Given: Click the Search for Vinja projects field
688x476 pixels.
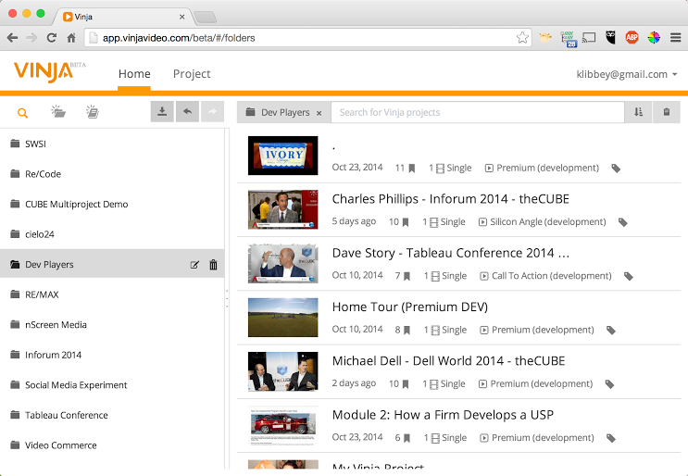Looking at the screenshot, I should click(x=477, y=112).
